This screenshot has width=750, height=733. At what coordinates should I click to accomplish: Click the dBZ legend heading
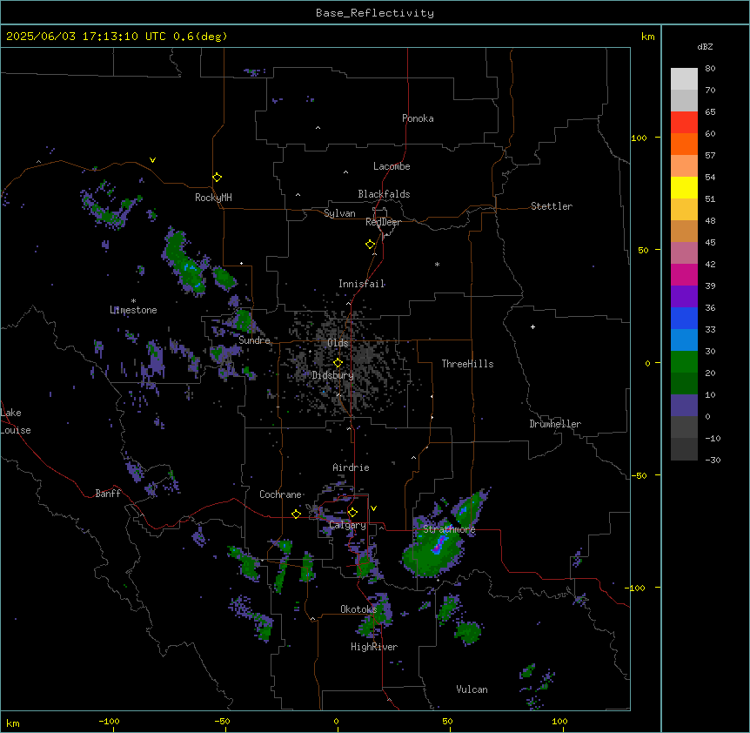[x=705, y=46]
